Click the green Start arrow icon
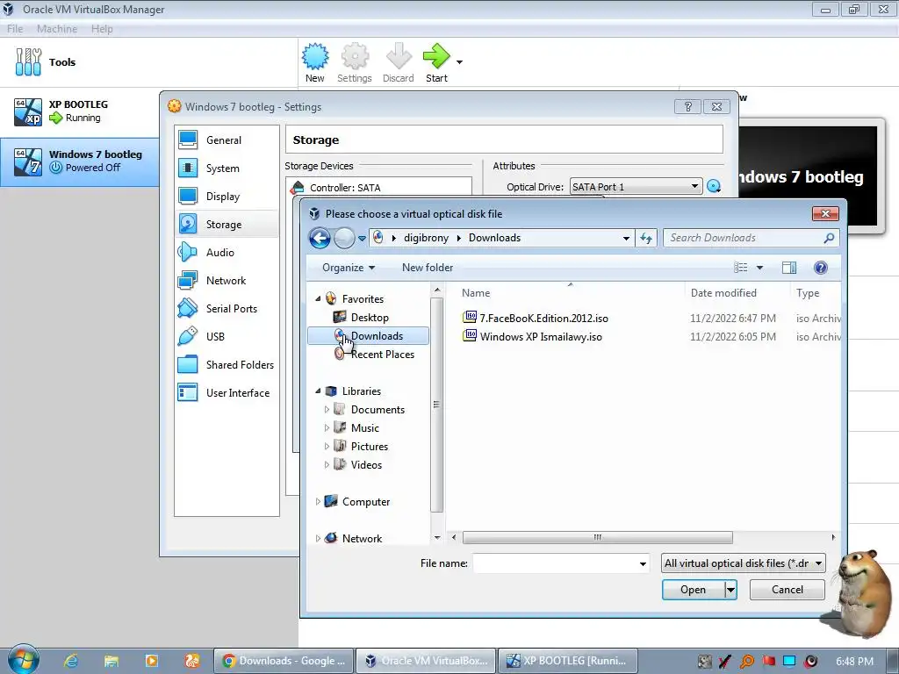Viewport: 899px width, 674px height. (436, 56)
